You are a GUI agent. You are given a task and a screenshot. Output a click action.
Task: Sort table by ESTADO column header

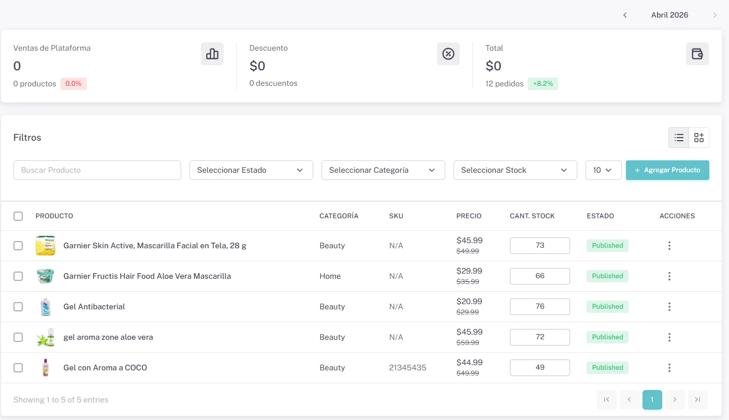(601, 216)
